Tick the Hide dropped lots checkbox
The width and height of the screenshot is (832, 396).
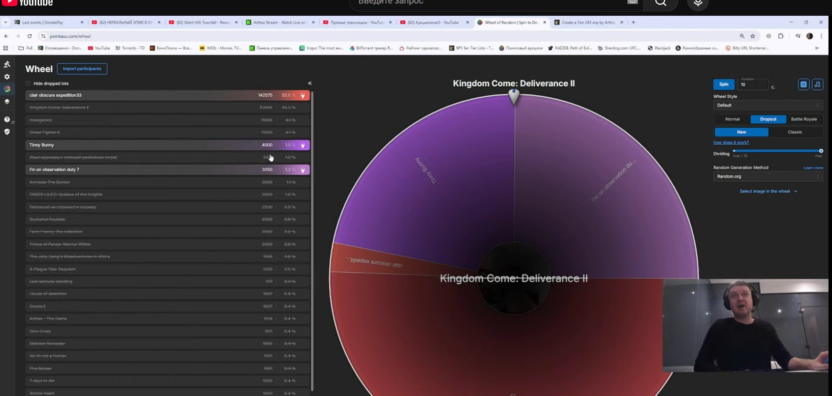(28, 83)
